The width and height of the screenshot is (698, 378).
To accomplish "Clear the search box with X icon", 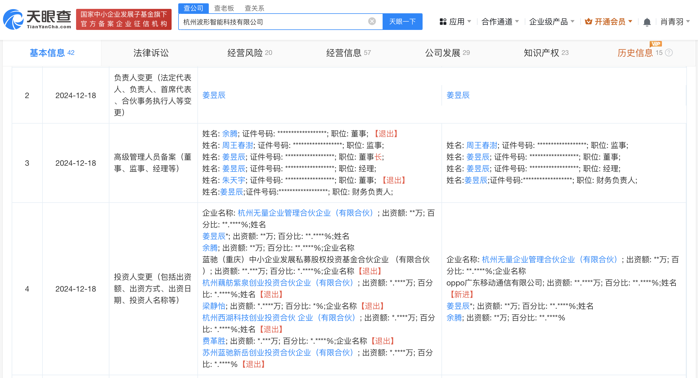I will pos(372,21).
